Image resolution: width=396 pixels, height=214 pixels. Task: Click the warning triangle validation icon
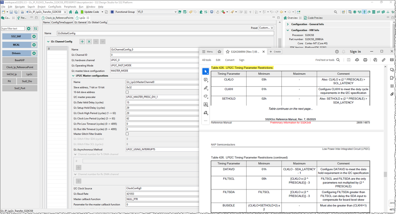(76, 12)
